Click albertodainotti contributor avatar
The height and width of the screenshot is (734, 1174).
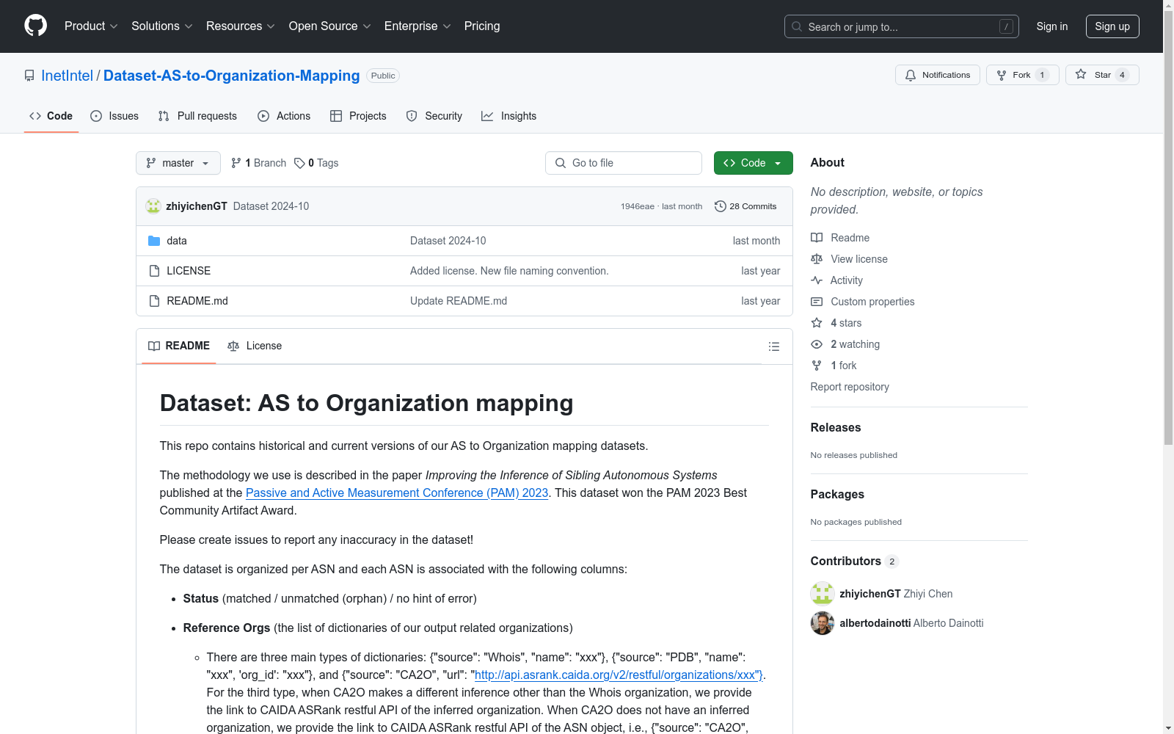[x=823, y=623]
